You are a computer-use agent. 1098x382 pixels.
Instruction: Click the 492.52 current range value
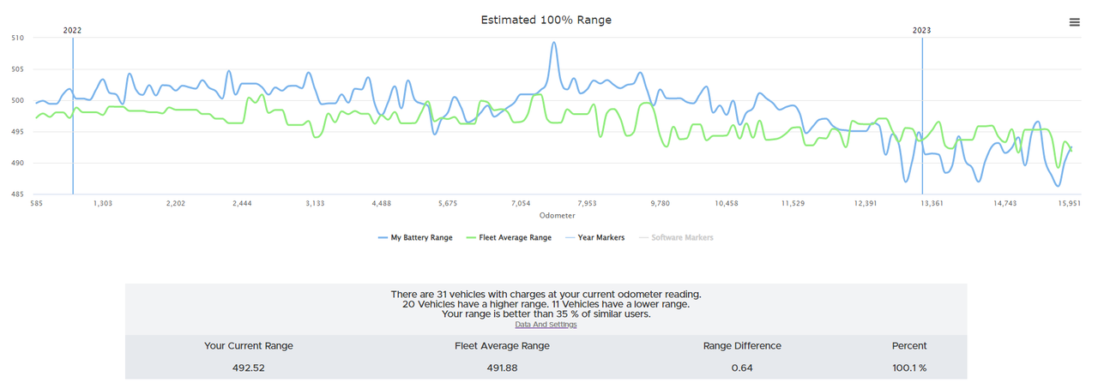pyautogui.click(x=249, y=367)
